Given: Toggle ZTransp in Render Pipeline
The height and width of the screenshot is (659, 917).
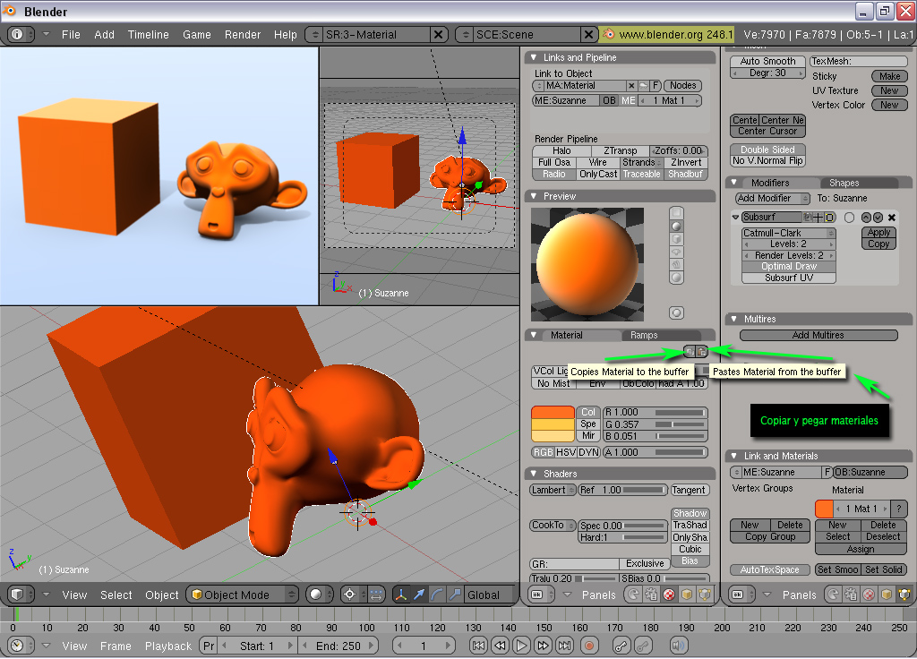Looking at the screenshot, I should [x=620, y=150].
